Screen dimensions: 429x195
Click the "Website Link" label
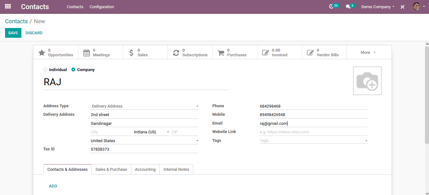[x=224, y=132]
